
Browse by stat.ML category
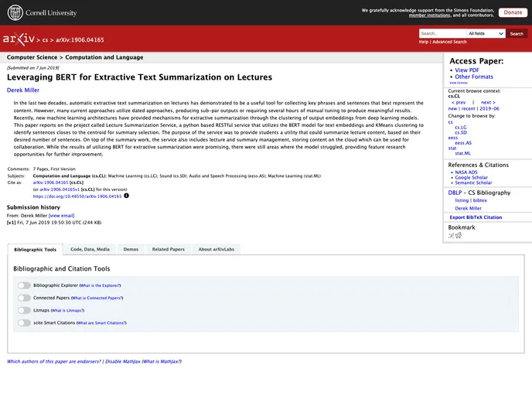pyautogui.click(x=462, y=153)
